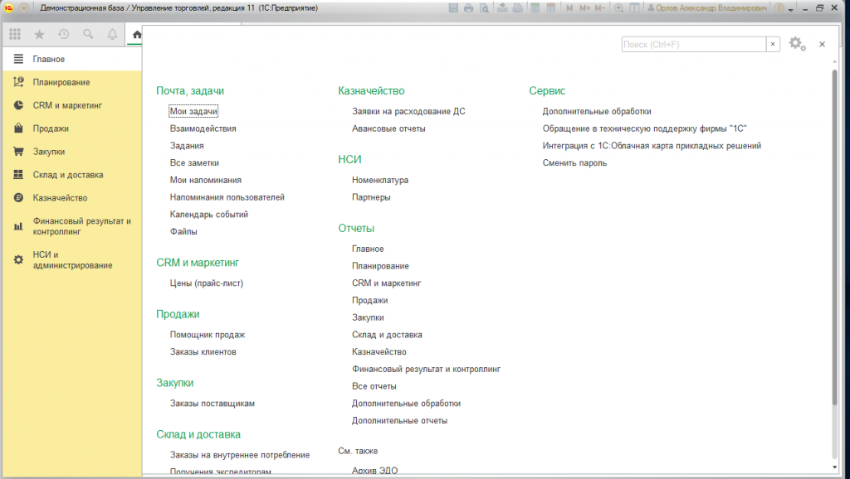Open Архив ЭДО link

[374, 471]
